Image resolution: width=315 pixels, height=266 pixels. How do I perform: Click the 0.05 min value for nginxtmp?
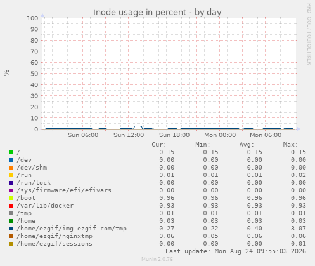210,236
